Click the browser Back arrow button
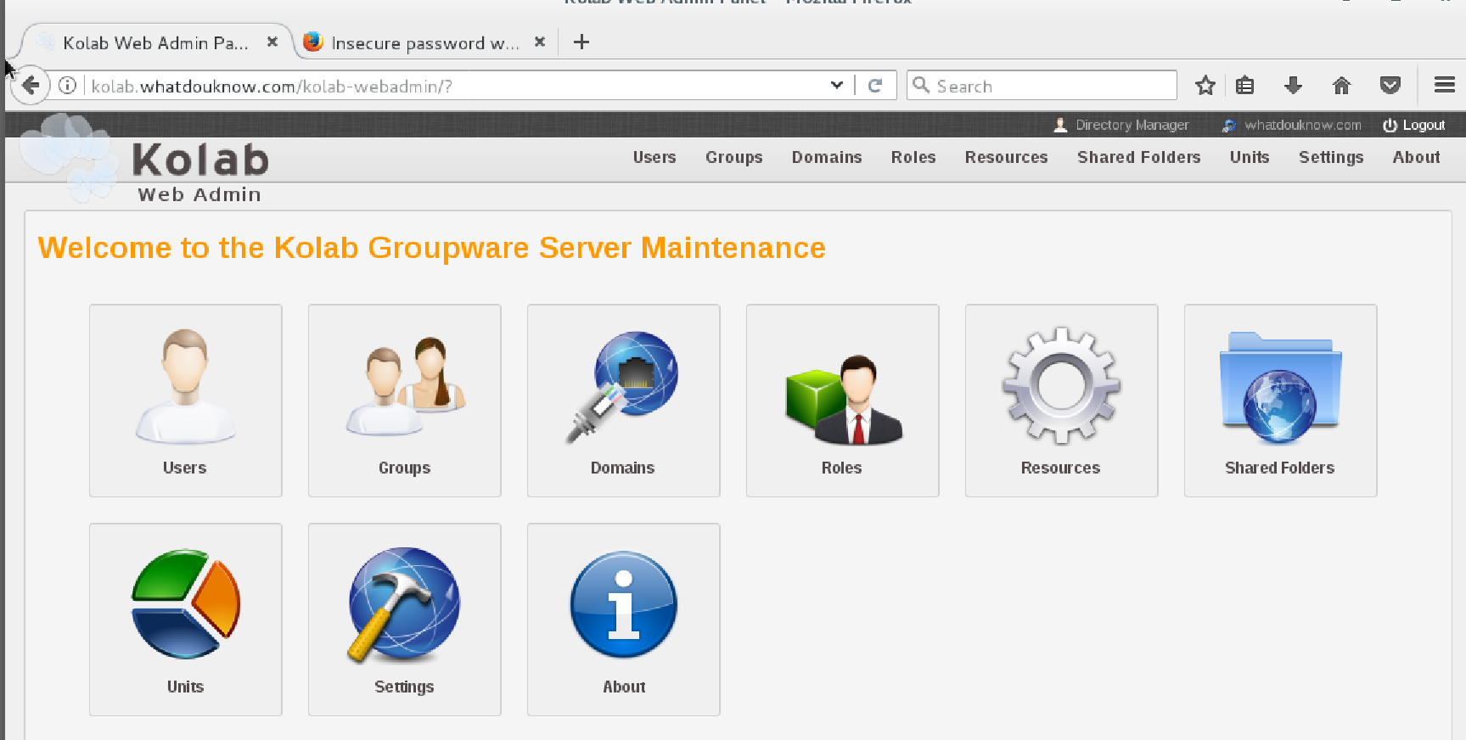Viewport: 1466px width, 740px height. [31, 86]
